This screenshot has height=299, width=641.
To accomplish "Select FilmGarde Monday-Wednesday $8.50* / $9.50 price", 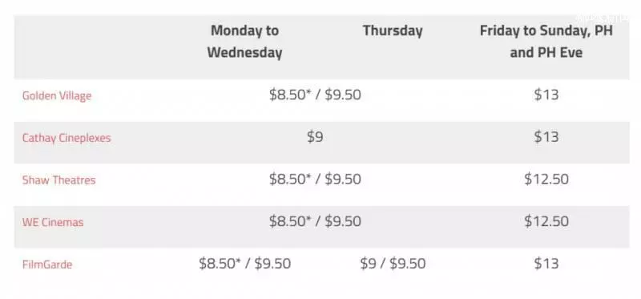I will pyautogui.click(x=244, y=264).
